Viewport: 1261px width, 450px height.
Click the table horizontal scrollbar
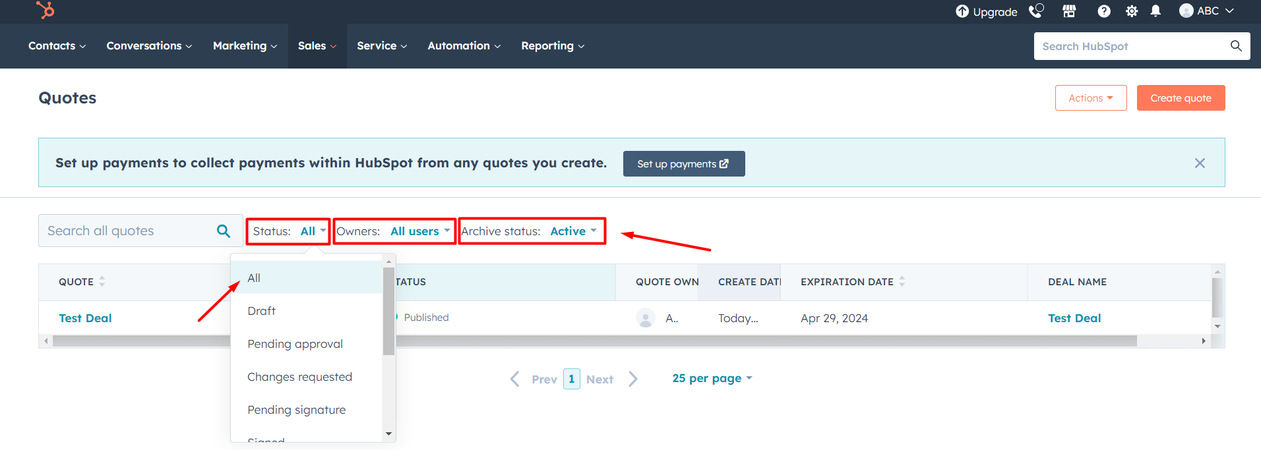tap(595, 341)
